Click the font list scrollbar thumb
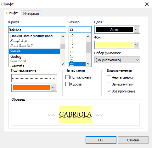 pyautogui.click(x=63, y=46)
